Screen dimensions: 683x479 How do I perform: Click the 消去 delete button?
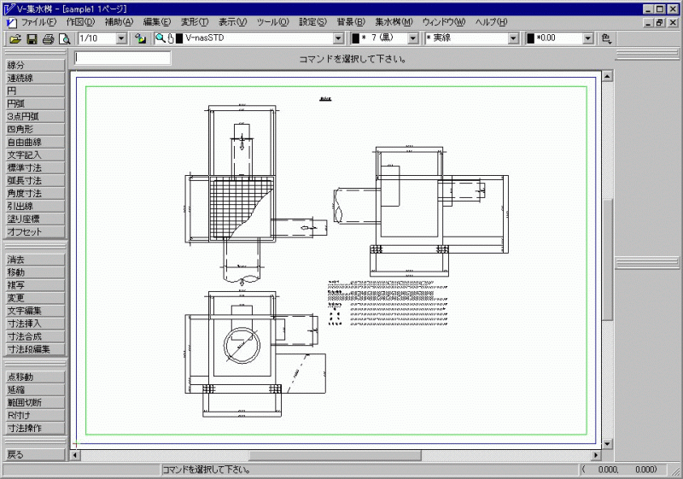[33, 259]
